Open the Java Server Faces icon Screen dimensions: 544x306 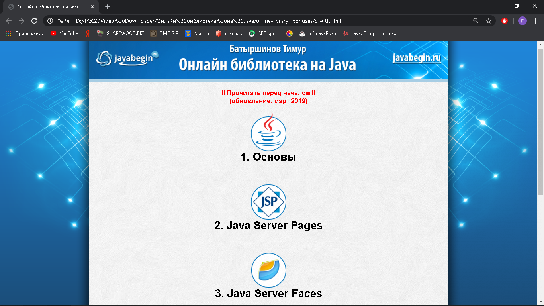(268, 271)
